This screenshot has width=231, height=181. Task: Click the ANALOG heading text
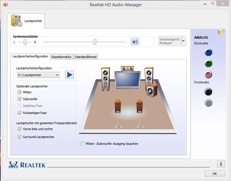coord(201,37)
